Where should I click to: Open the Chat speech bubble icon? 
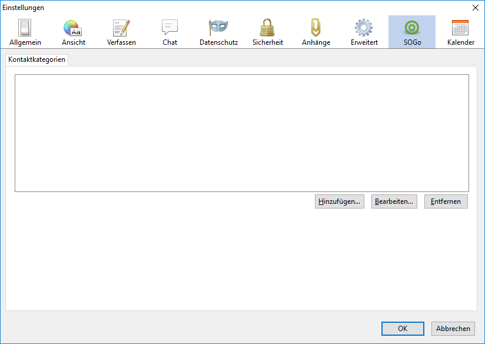pos(170,28)
